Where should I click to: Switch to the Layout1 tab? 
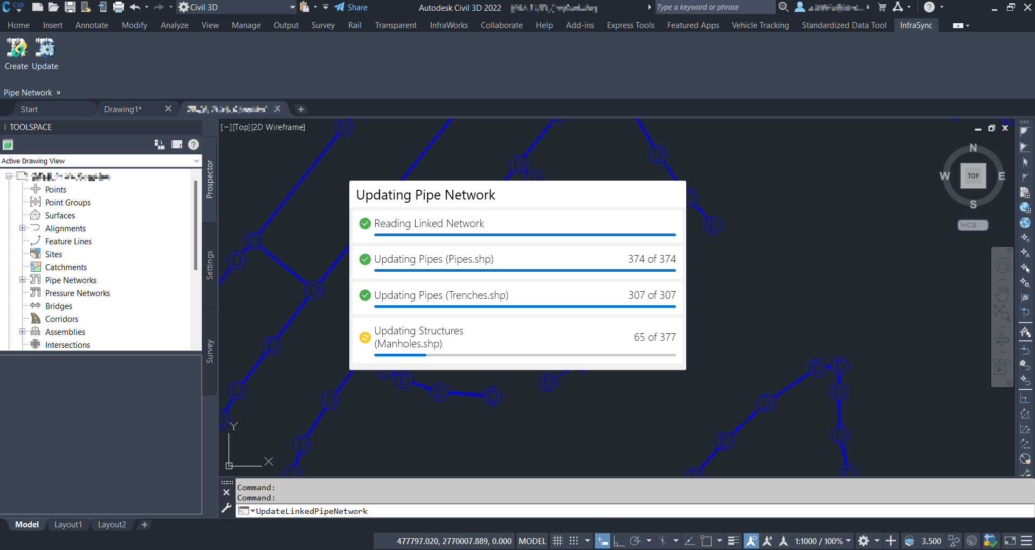[x=68, y=525]
